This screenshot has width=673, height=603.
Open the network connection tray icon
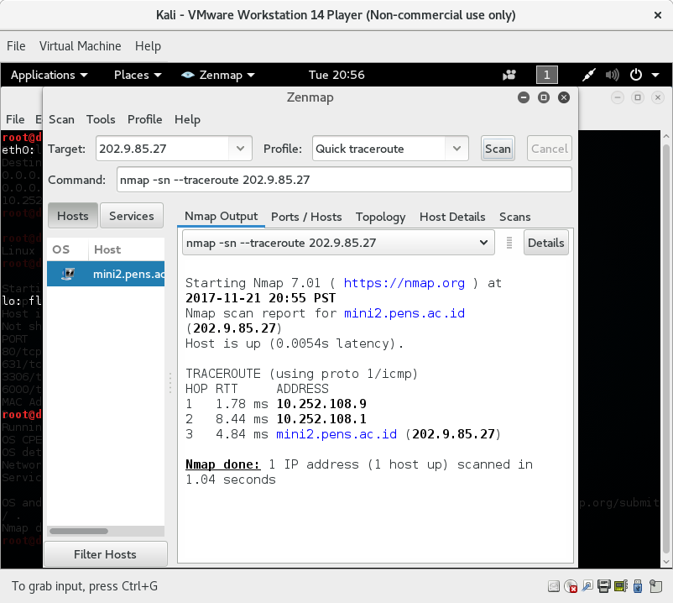click(x=588, y=75)
